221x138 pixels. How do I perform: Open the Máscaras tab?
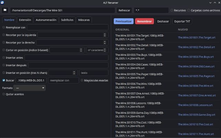tap(84, 20)
